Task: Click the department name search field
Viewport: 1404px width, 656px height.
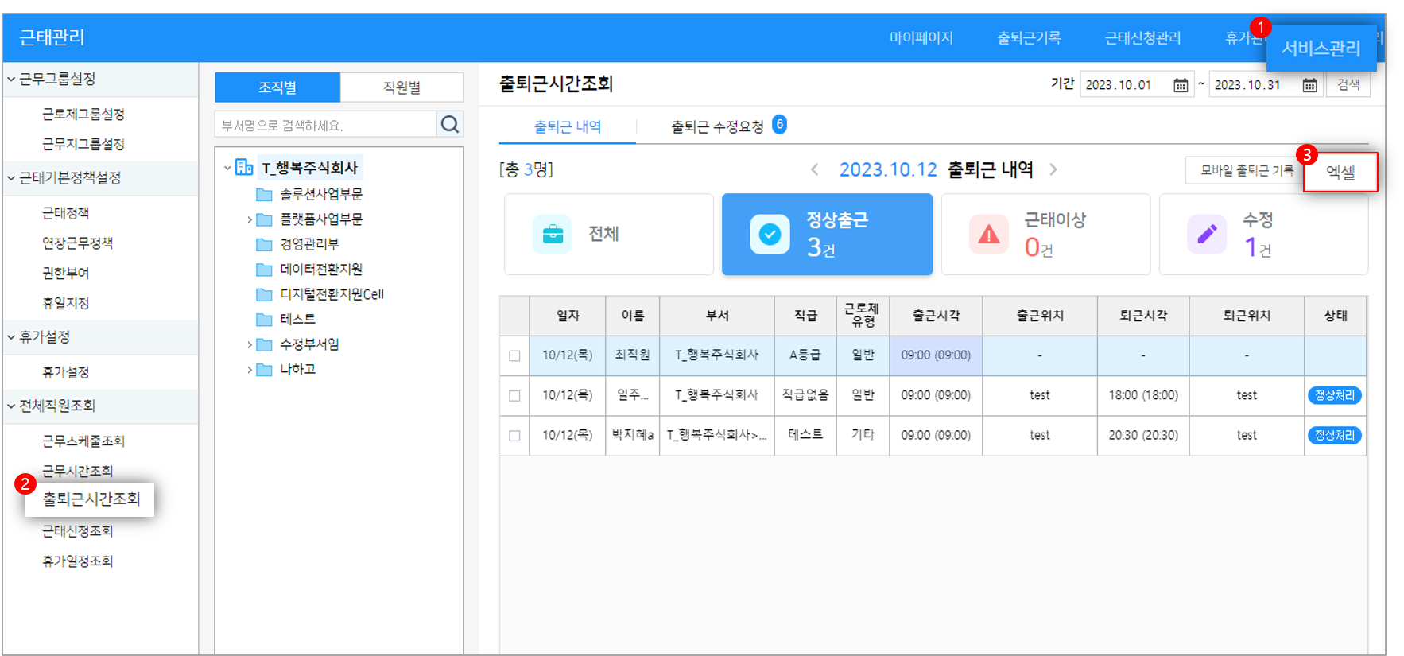Action: pyautogui.click(x=325, y=125)
